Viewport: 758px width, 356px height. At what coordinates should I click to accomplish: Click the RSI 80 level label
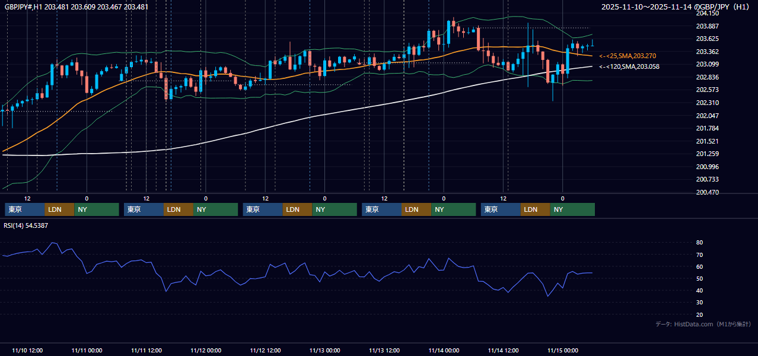pos(699,243)
